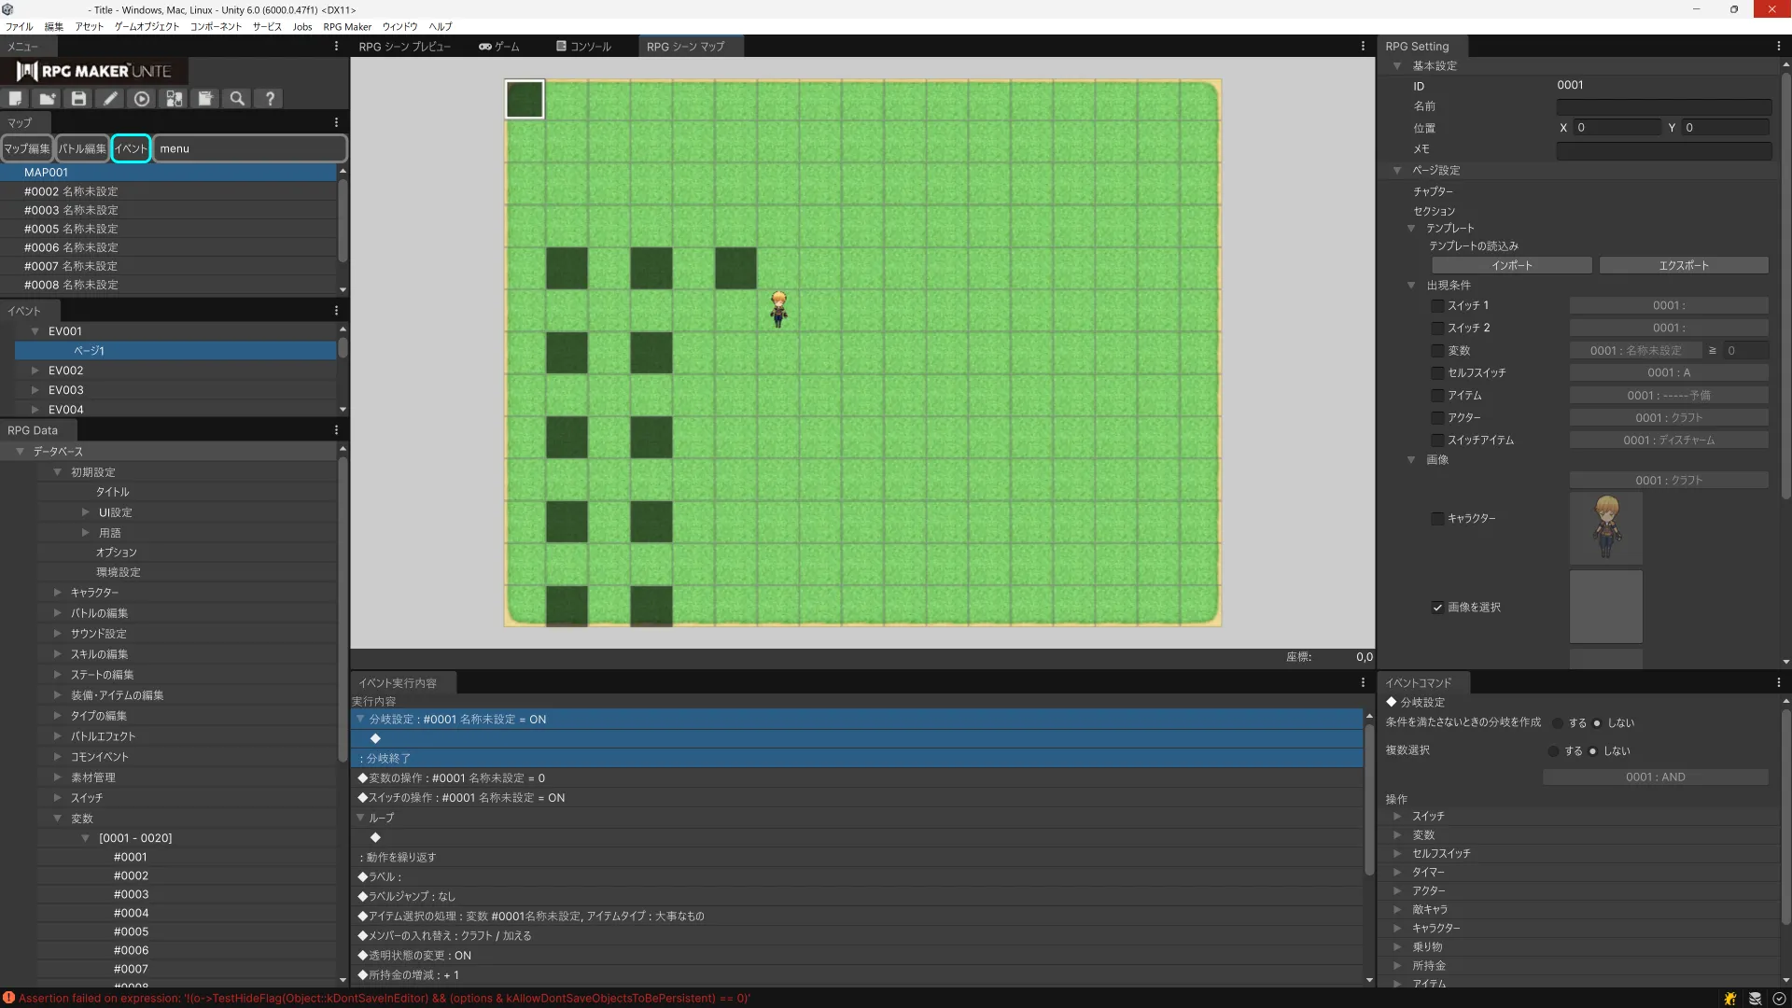Click the question mark help icon
The height and width of the screenshot is (1008, 1792).
[x=270, y=98]
